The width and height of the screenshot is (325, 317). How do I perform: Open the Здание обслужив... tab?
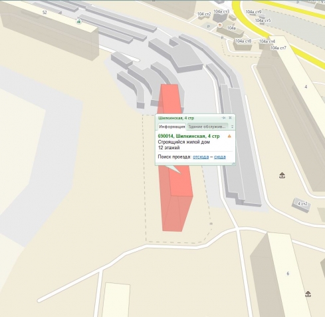[207, 127]
